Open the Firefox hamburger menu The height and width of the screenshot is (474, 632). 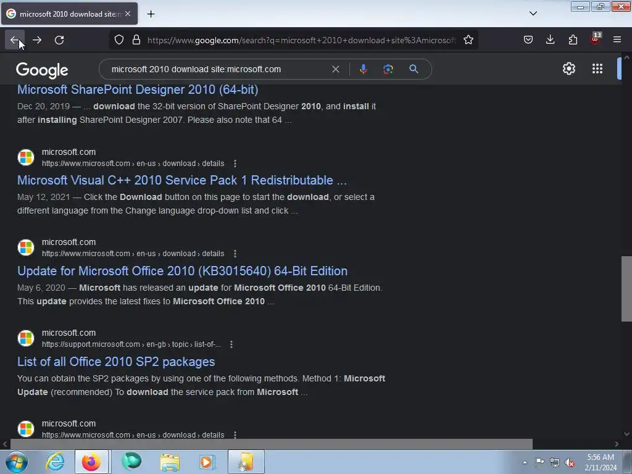(x=617, y=39)
